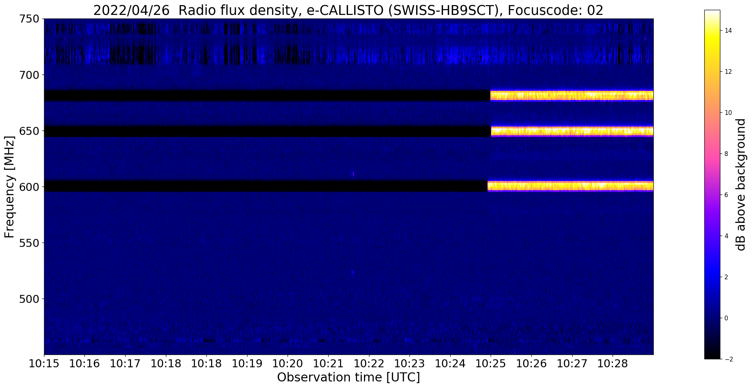Click the 'dB above background' colorbar label
The height and width of the screenshot is (388, 752).
pyautogui.click(x=741, y=185)
